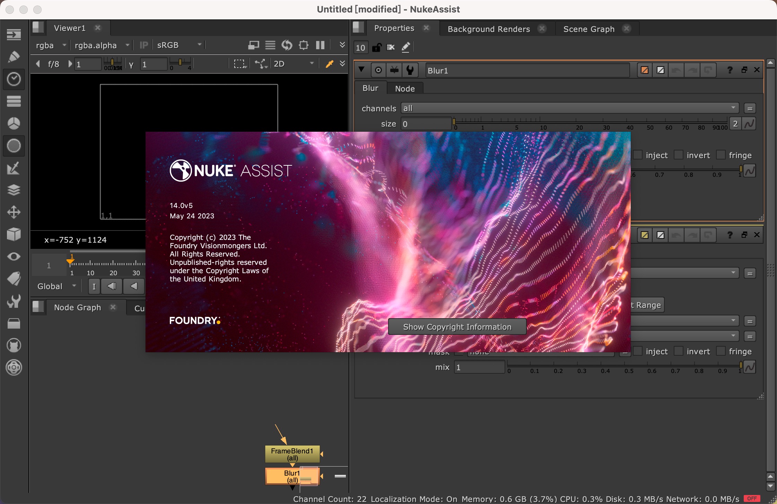Open the Cara VR icon menu

click(x=14, y=367)
